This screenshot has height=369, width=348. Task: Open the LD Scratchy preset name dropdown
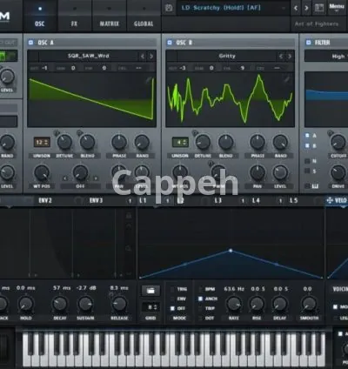(x=232, y=8)
